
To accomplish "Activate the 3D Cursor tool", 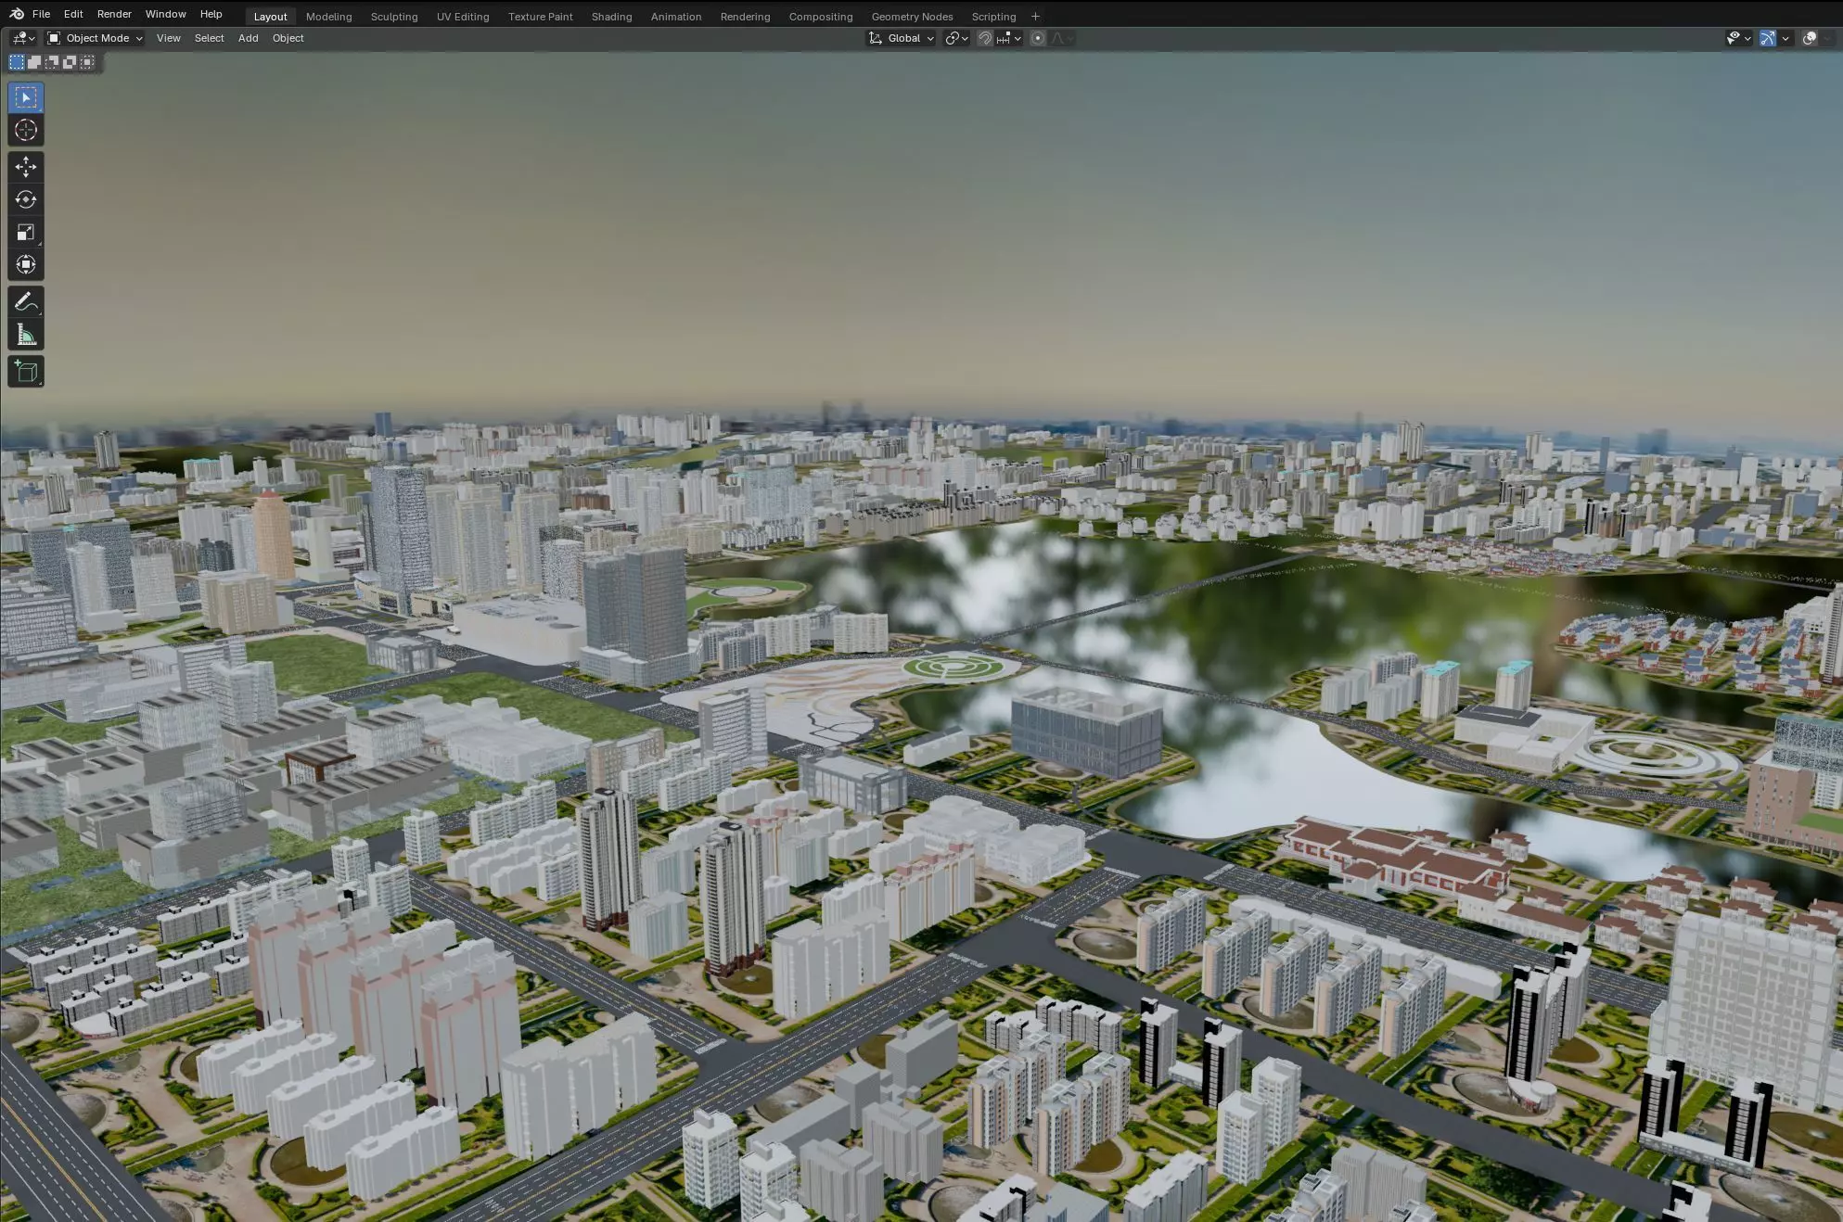I will point(26,130).
